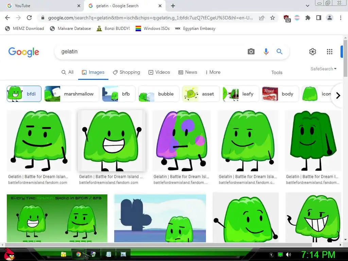This screenshot has height=261, width=348.
Task: Click the Chrome taskbar button
Action: [79, 254]
